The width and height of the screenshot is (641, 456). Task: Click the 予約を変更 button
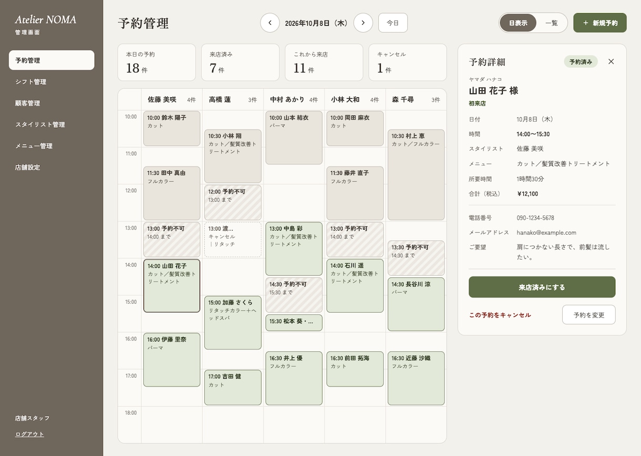(589, 315)
